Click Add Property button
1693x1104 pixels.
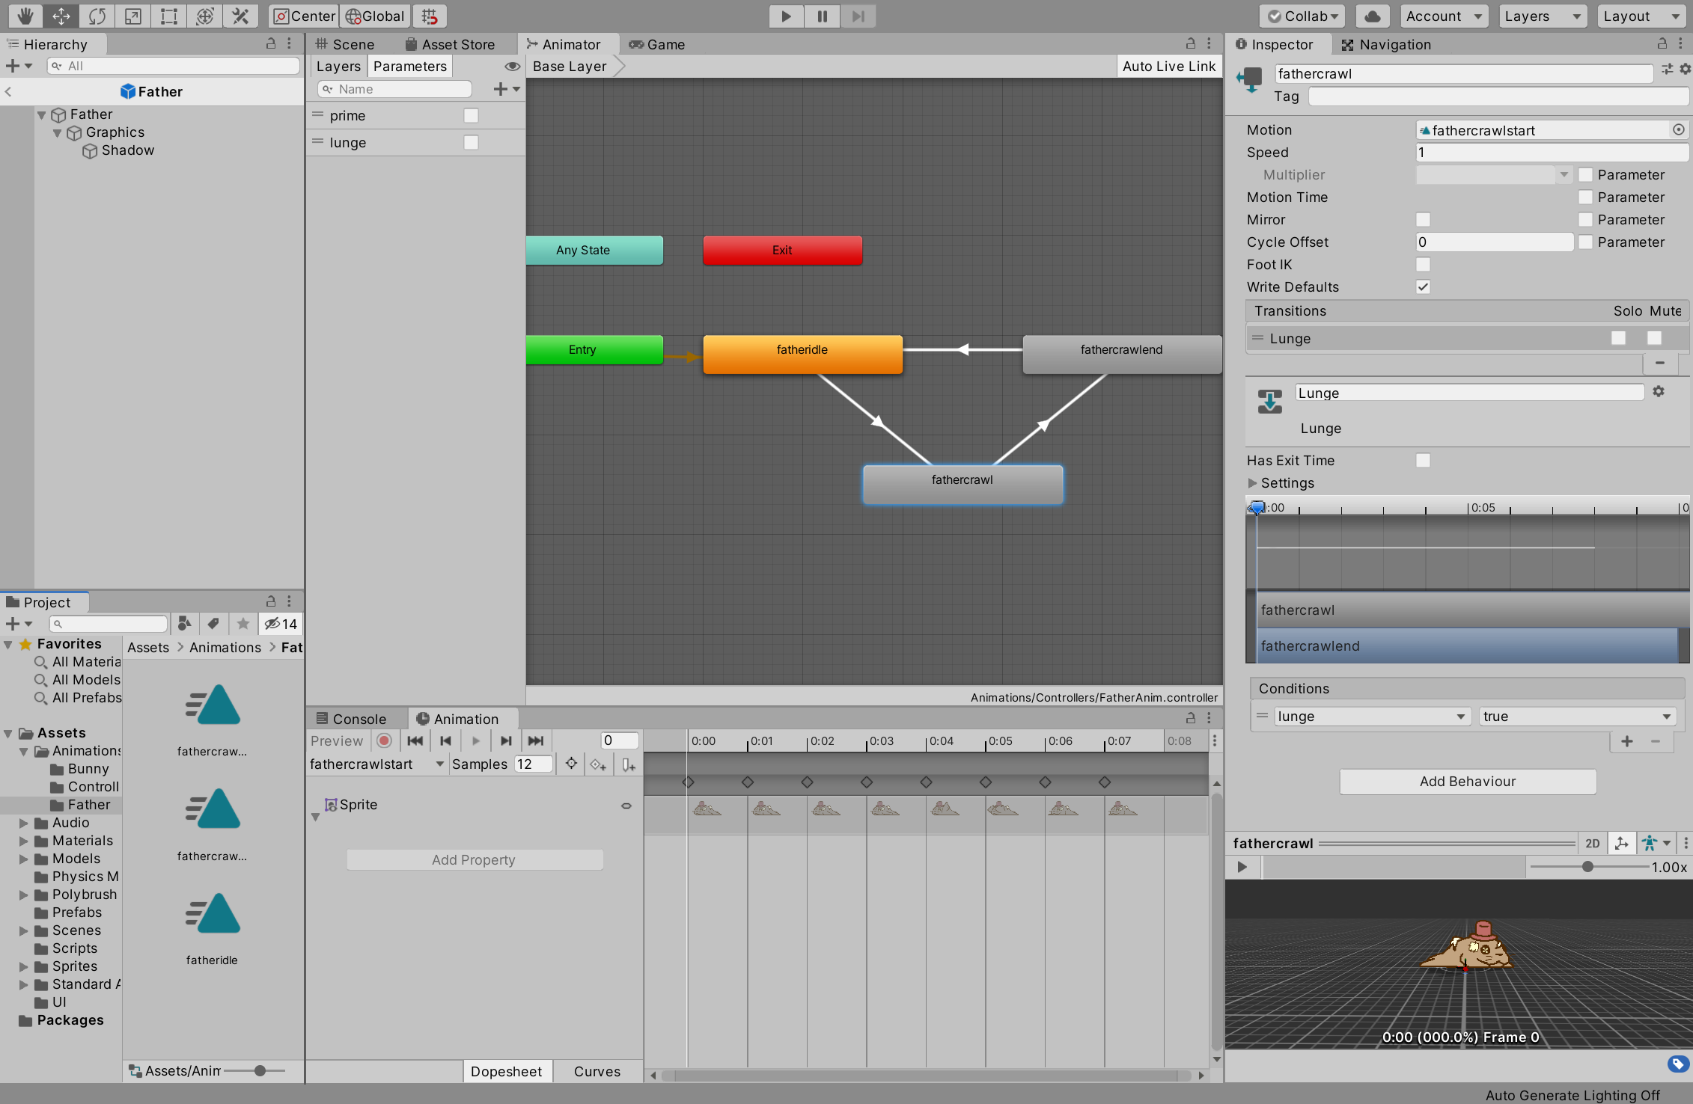[474, 859]
